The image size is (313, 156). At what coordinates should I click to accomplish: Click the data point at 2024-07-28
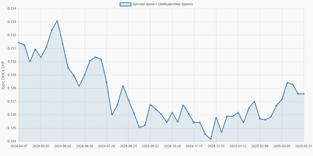[107, 82]
